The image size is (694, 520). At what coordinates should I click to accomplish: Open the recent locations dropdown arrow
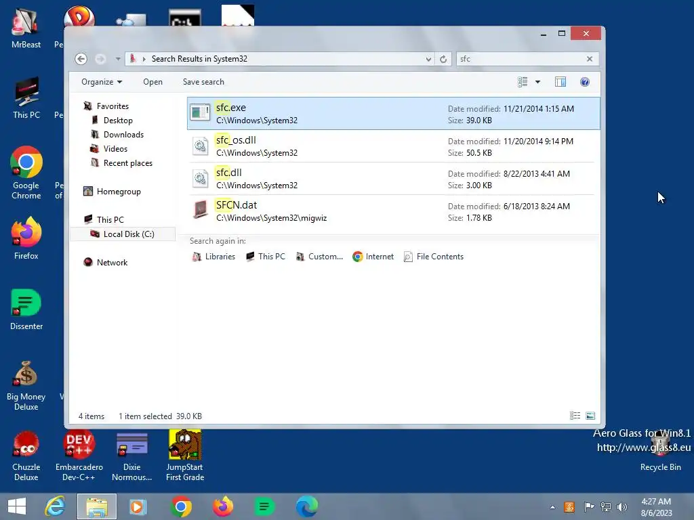[118, 59]
